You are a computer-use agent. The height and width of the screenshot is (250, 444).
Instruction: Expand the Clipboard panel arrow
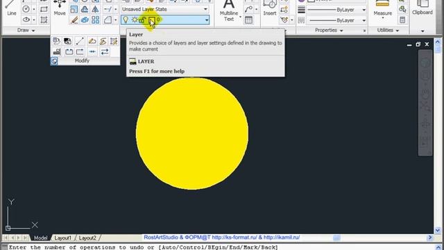tap(422, 31)
